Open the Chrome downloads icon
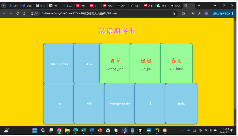238x136 pixels. [x=200, y=13]
